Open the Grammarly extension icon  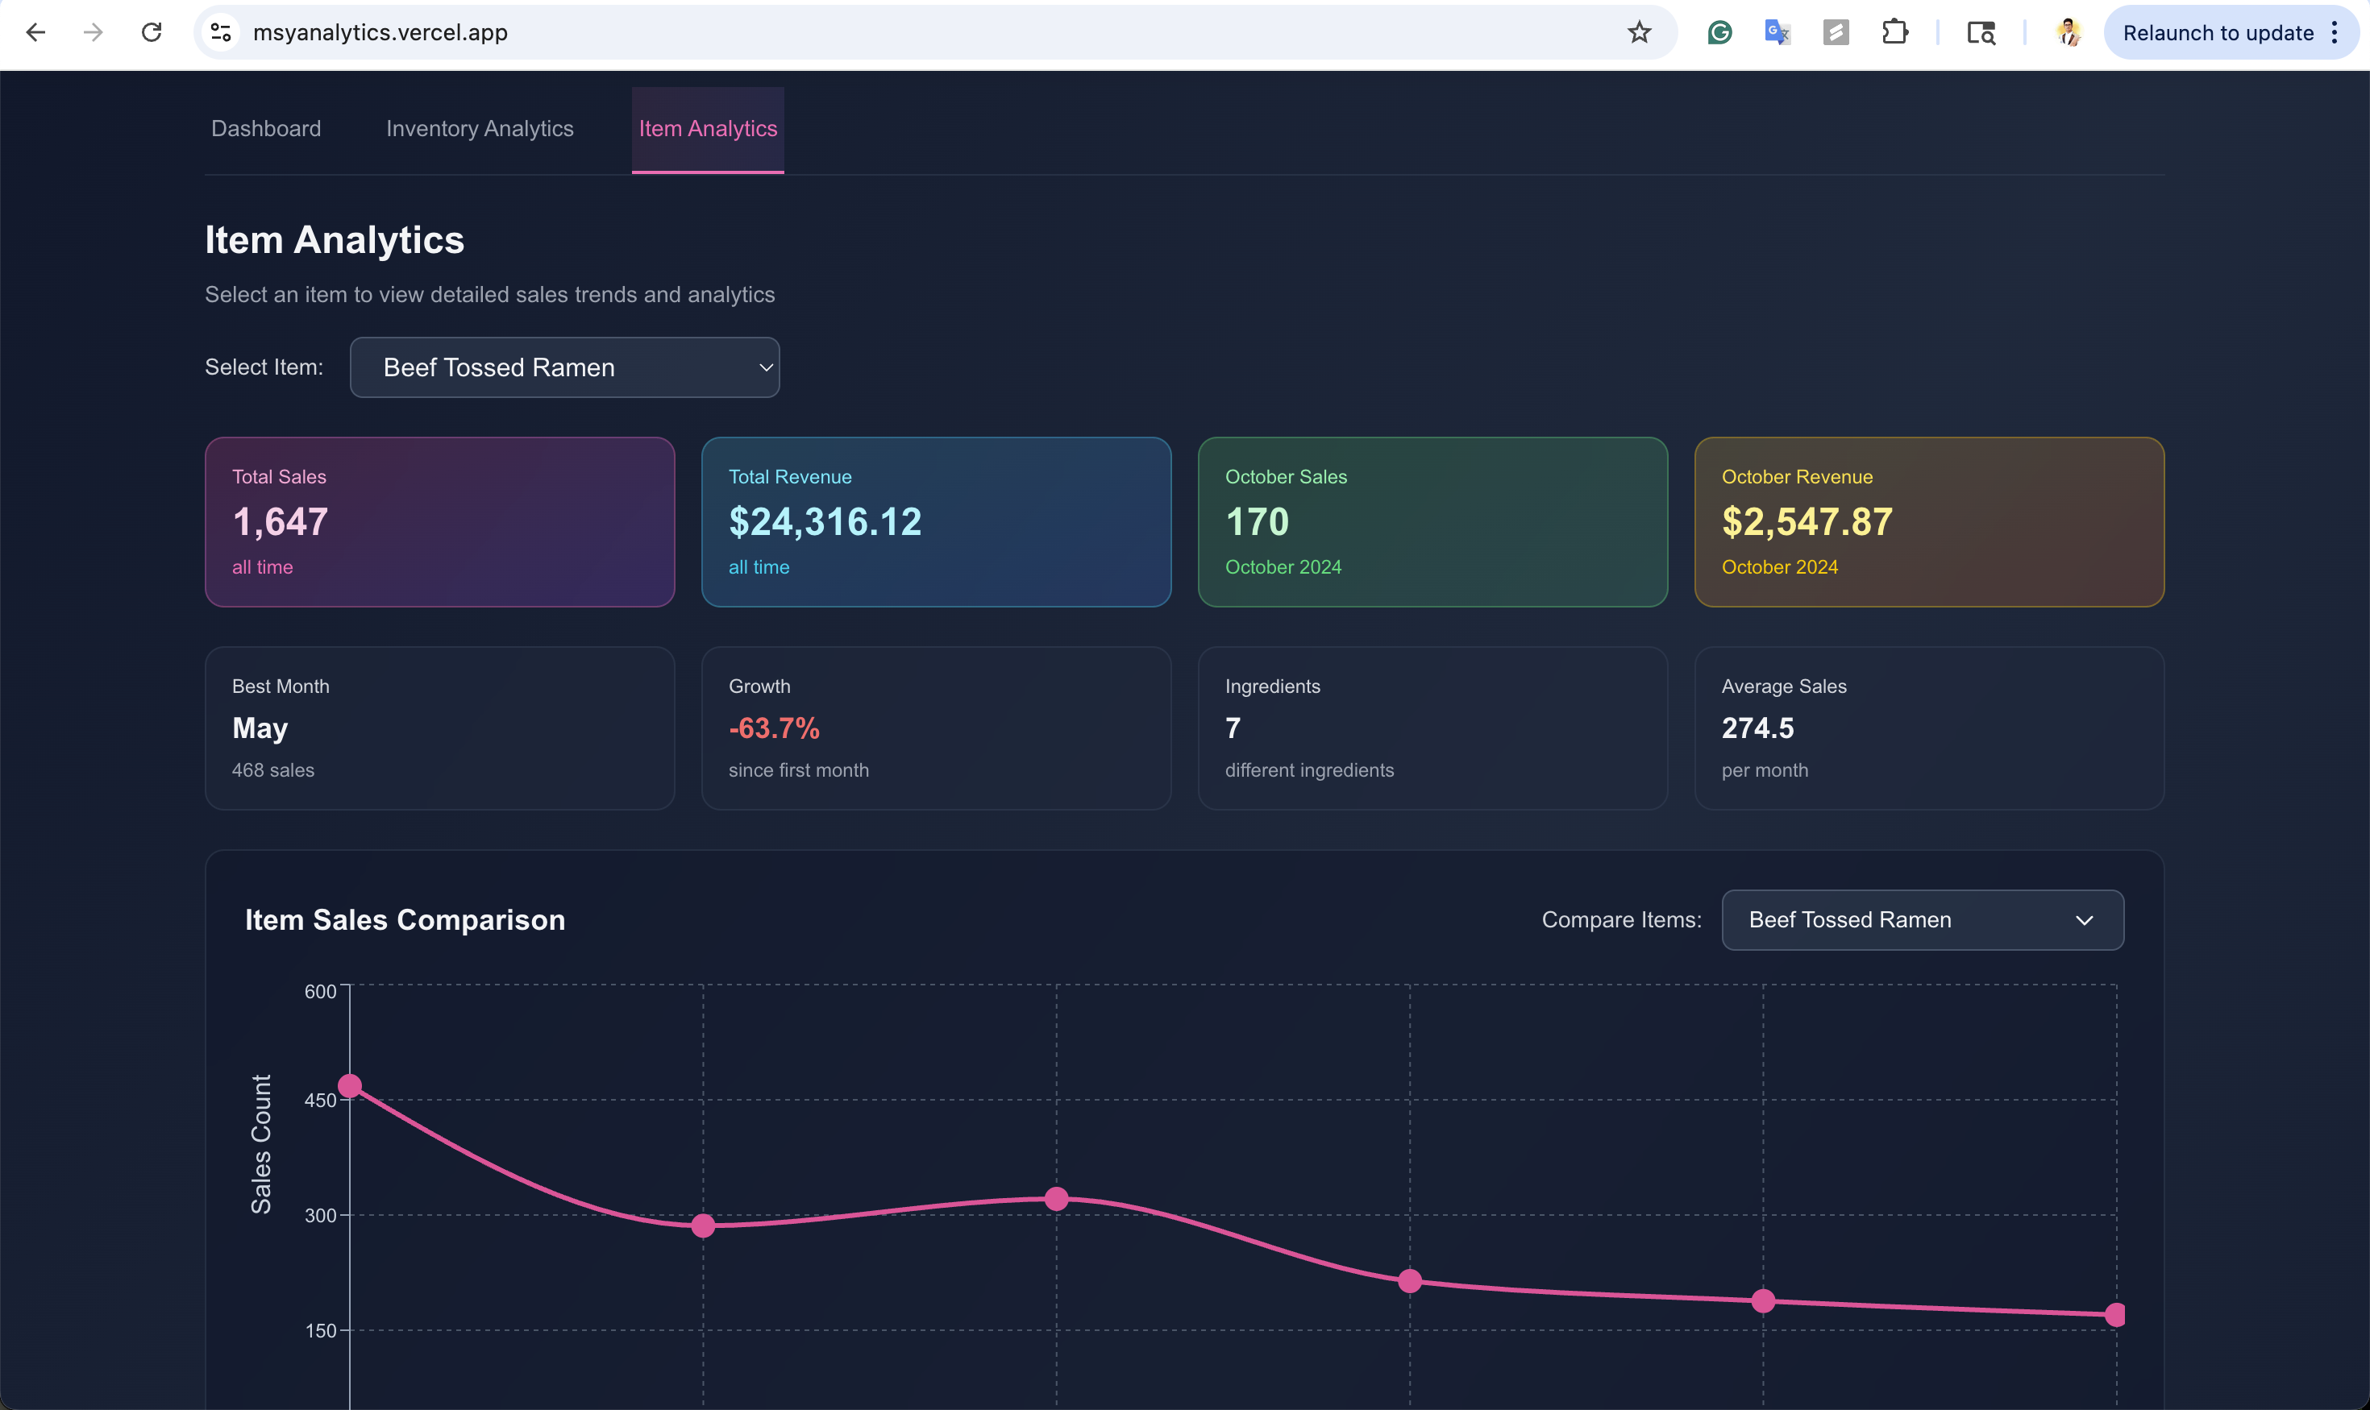[x=1719, y=32]
